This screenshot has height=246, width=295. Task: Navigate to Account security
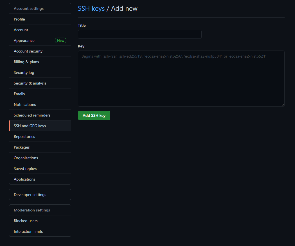(28, 51)
